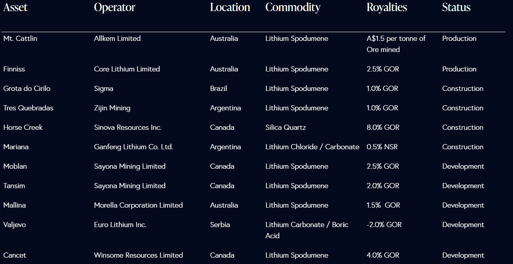The image size is (513, 264).
Task: Select the Mallina asset cell
Action: click(x=15, y=205)
